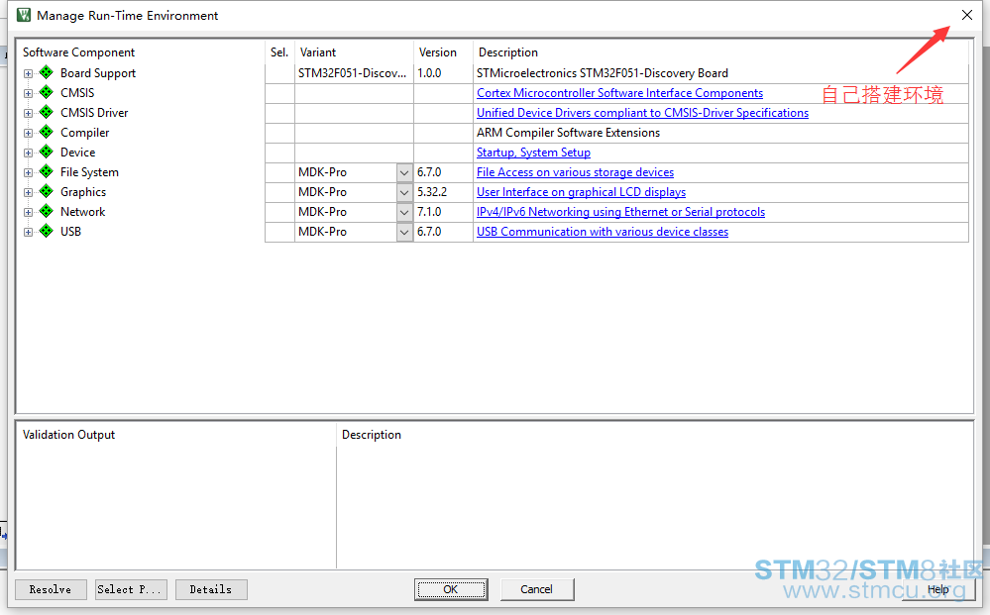This screenshot has height=615, width=990.
Task: Click the Cancel button
Action: click(537, 589)
